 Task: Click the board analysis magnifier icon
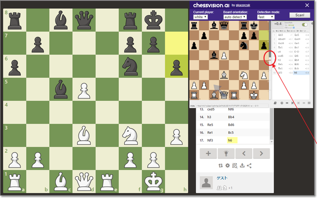pyautogui.click(x=234, y=165)
